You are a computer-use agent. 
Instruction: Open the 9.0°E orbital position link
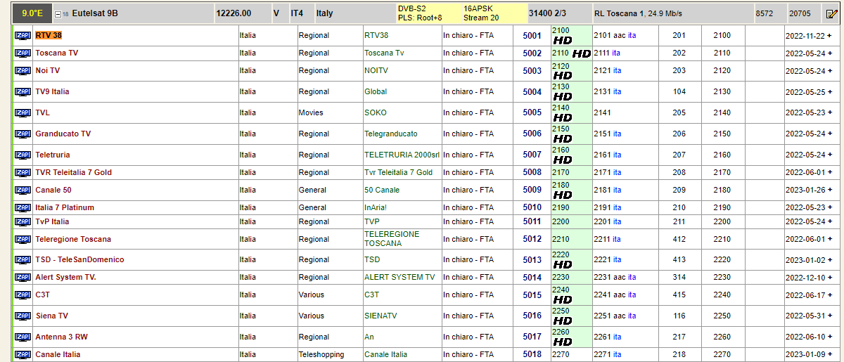(x=32, y=13)
